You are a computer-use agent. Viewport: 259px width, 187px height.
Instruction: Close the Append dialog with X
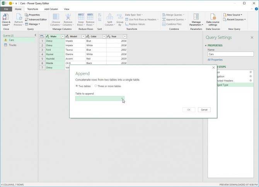coord(213,67)
